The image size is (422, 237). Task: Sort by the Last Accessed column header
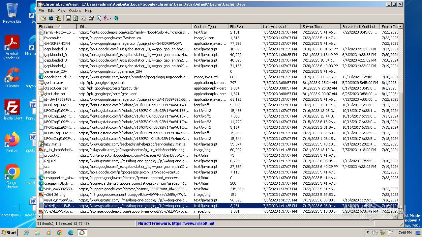coord(281,27)
